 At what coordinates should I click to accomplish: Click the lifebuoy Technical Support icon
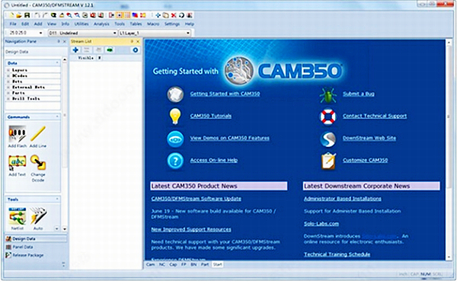(x=328, y=116)
